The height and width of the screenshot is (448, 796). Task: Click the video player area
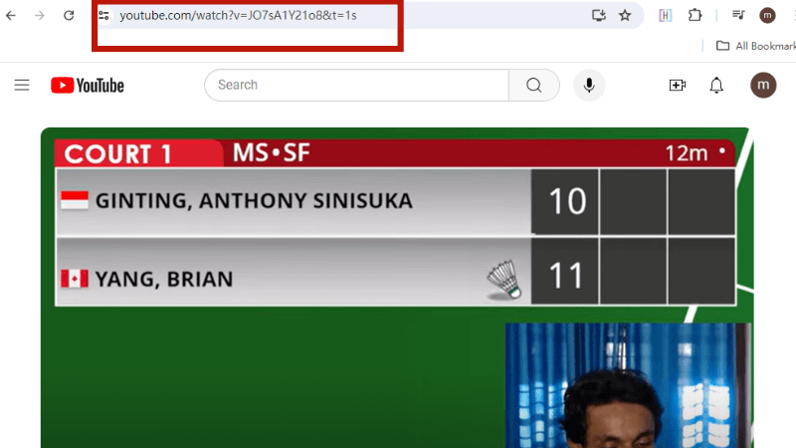[x=397, y=288]
